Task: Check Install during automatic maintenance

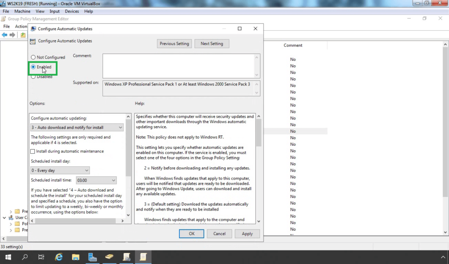Action: point(32,151)
